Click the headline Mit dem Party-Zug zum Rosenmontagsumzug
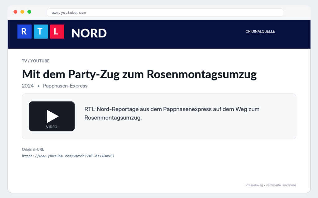Screen dimensions: 318x198 pos(139,74)
